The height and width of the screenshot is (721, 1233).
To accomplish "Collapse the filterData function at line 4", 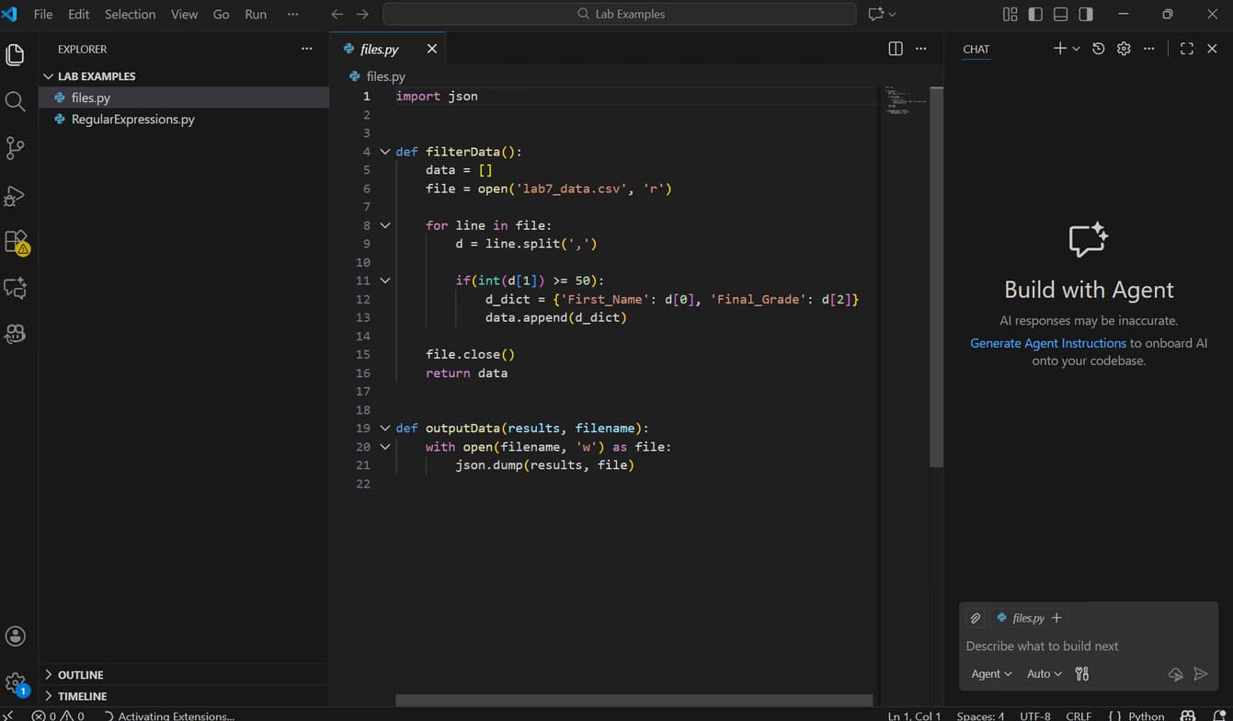I will [x=384, y=151].
